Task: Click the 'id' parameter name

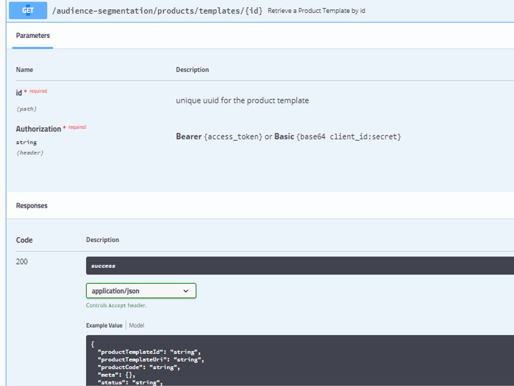Action: (19, 93)
